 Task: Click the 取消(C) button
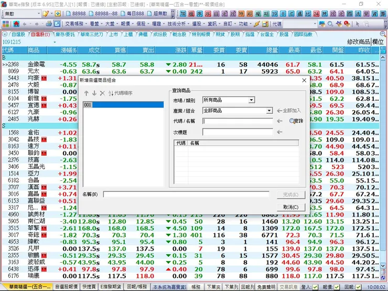point(291,207)
